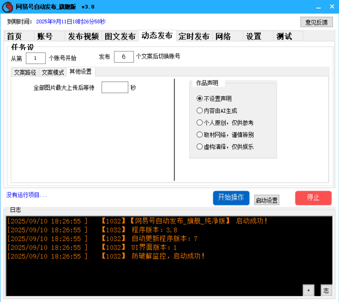Choose the 虚构演绎，仅供娱乐 option

[x=199, y=147]
